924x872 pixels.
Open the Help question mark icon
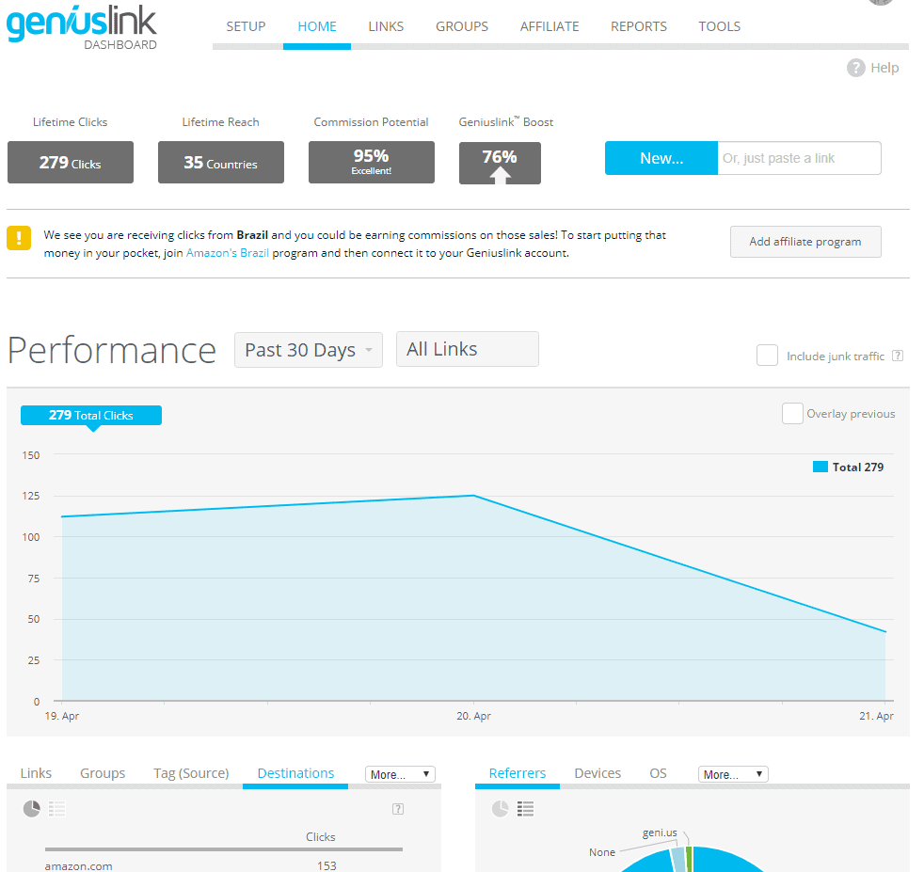(855, 68)
